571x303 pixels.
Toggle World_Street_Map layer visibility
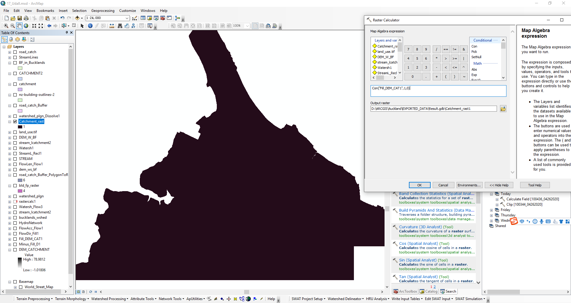click(21, 287)
